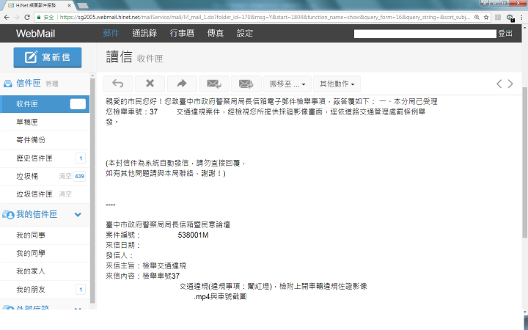Click the 讀信 page heading
Viewport: 528px width, 330px height.
click(x=119, y=57)
